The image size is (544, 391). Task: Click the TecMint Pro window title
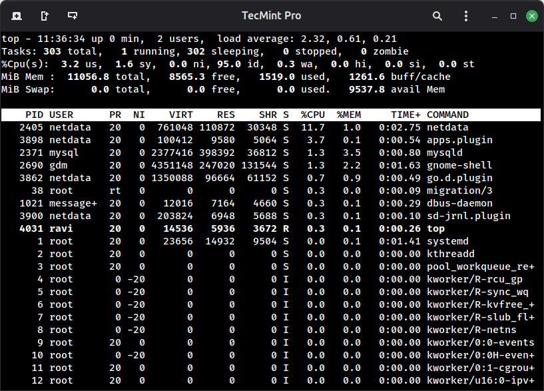pos(271,15)
